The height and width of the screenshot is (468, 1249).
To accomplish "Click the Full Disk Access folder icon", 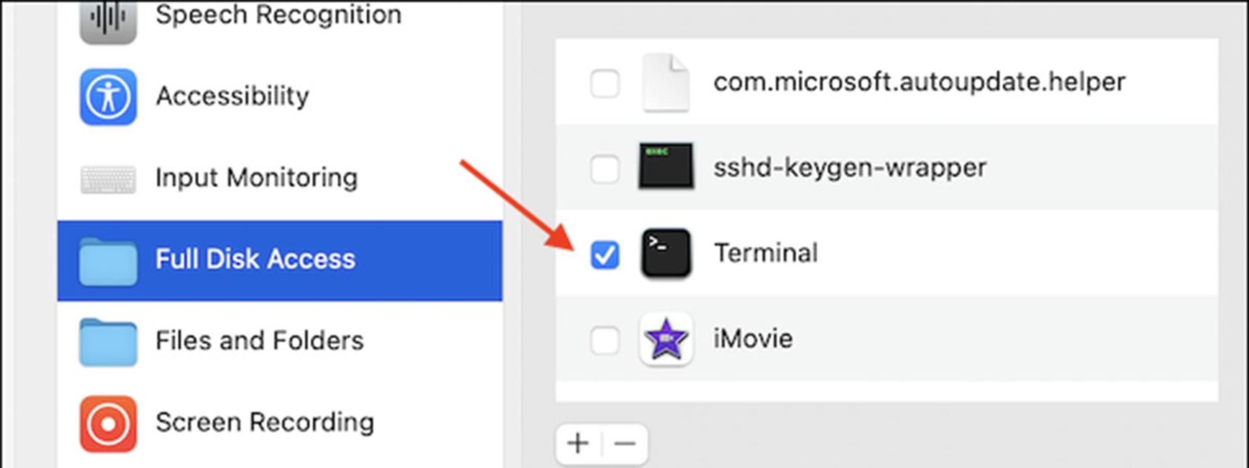I will [x=108, y=261].
